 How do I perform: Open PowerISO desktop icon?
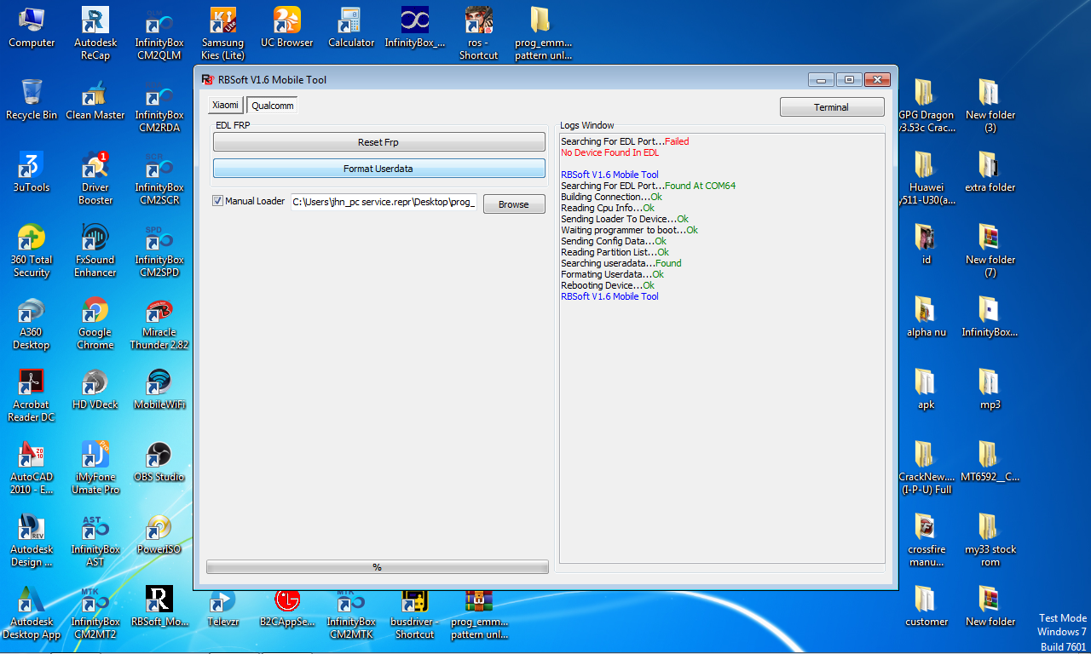(x=159, y=535)
